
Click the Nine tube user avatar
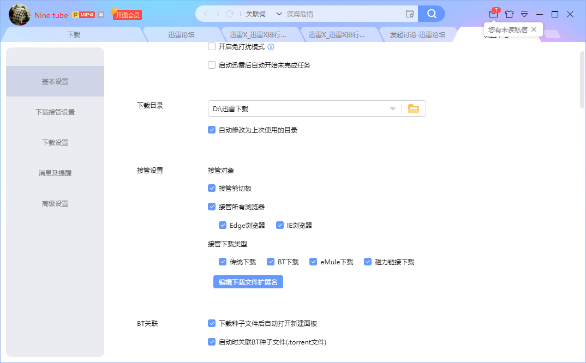click(19, 14)
